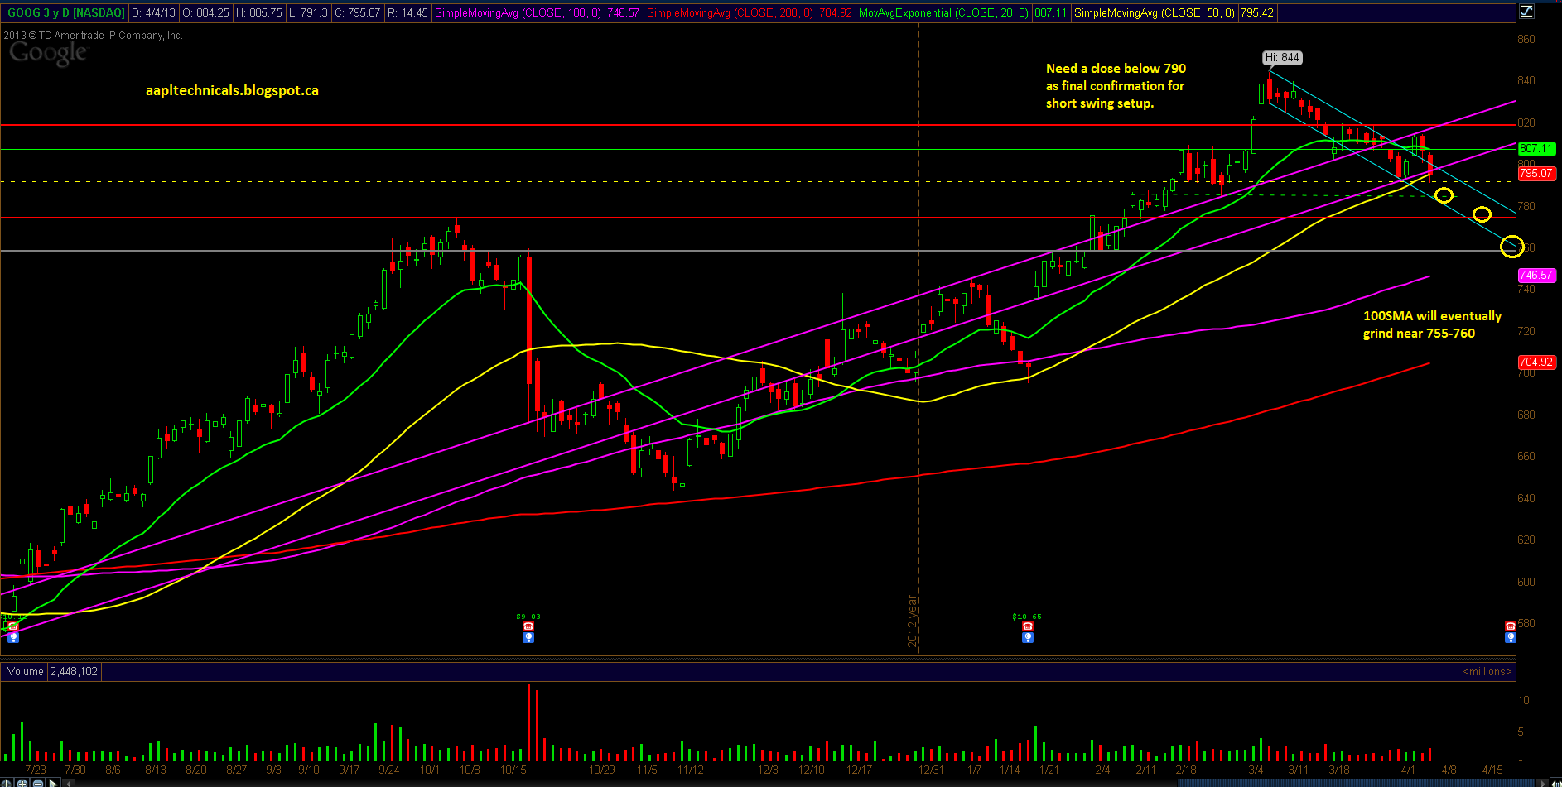Select the 'Need a close below 790' annotation

click(x=1116, y=86)
